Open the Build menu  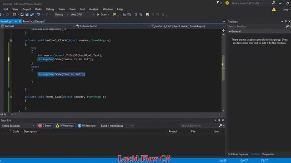pos(38,9)
